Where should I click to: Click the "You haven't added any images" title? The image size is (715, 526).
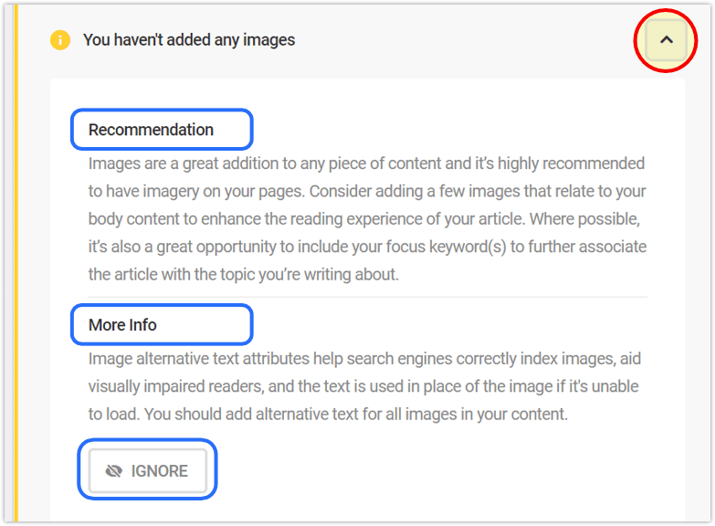coord(189,40)
